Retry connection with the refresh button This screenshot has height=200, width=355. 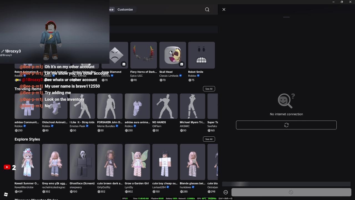286,125
